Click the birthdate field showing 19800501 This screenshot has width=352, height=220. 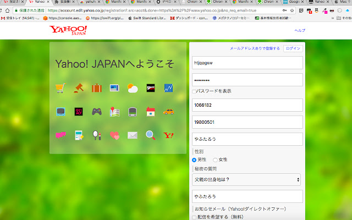point(247,122)
